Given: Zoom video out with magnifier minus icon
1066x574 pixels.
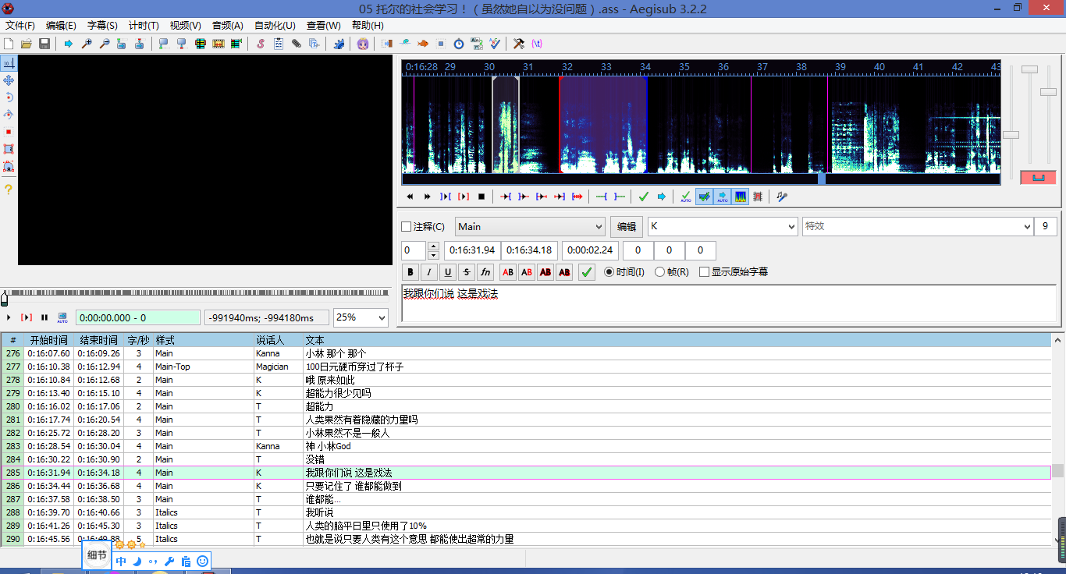Looking at the screenshot, I should click(105, 44).
